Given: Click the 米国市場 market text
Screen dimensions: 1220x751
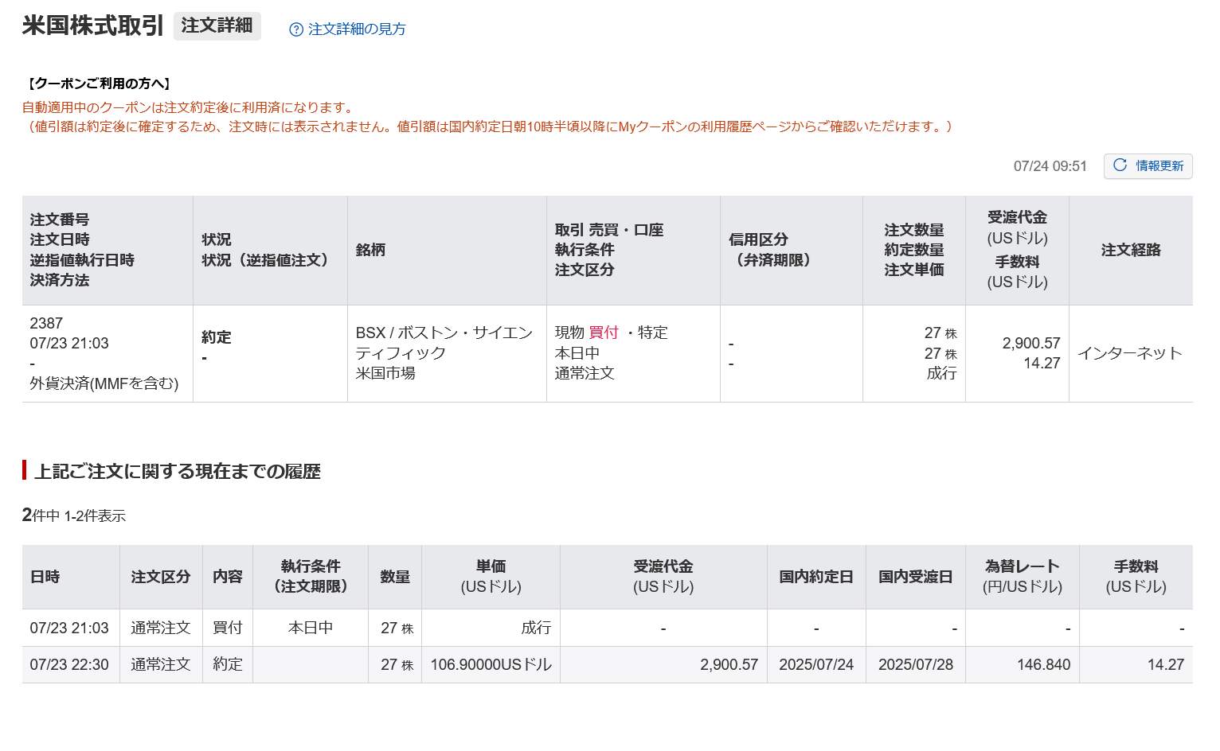Looking at the screenshot, I should tap(385, 373).
